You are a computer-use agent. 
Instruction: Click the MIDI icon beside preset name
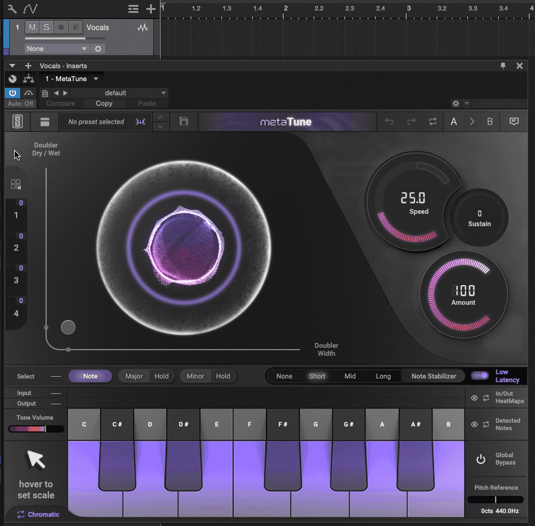(x=140, y=122)
